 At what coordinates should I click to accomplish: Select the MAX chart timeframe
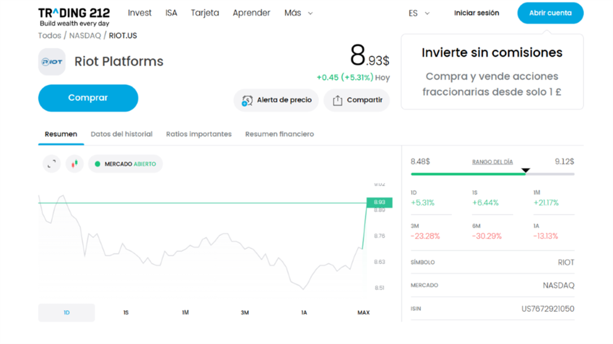click(363, 313)
